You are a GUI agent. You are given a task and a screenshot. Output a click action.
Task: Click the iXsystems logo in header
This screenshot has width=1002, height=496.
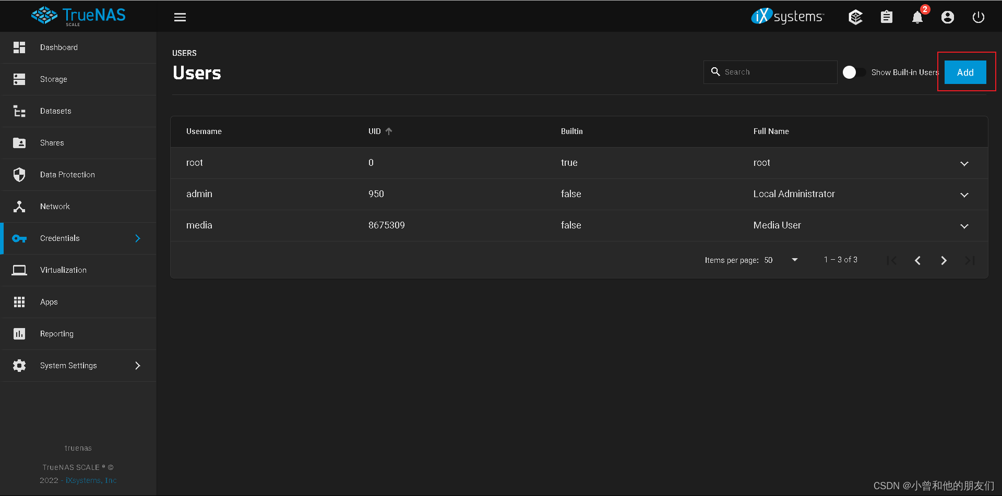coord(788,17)
